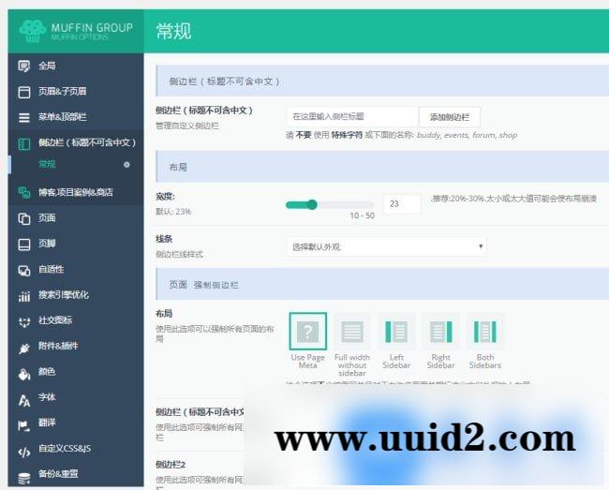Viewport: 609px width, 490px height.
Task: Select the Use Page Meta layout option
Action: pos(308,332)
